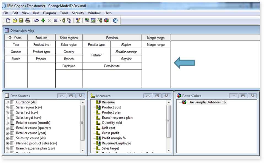Viewport: 264px width, 163px height.
Task: Open the Edit menu
Action: (15, 13)
